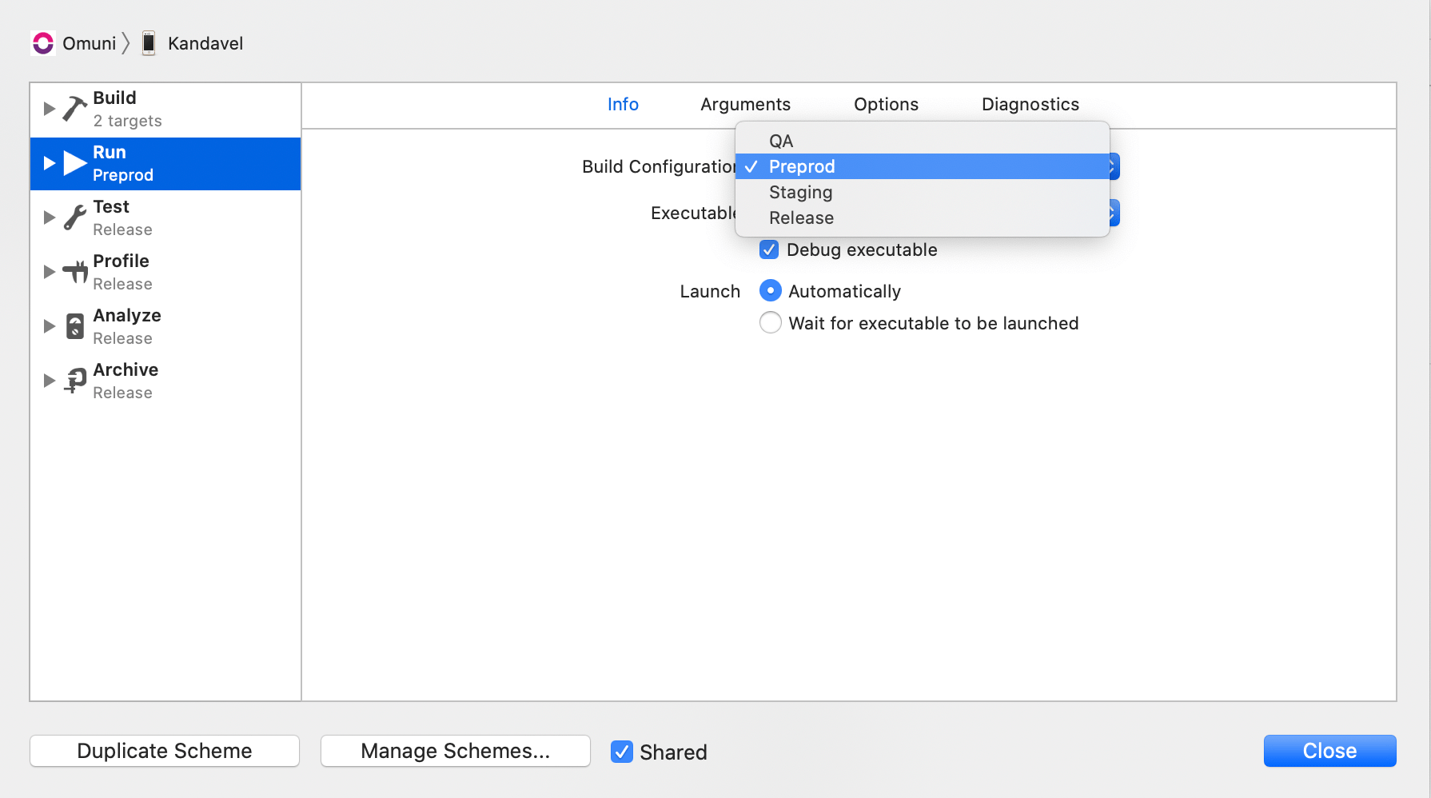The image size is (1431, 798).
Task: Click the Run play icon in sidebar
Action: tap(74, 162)
